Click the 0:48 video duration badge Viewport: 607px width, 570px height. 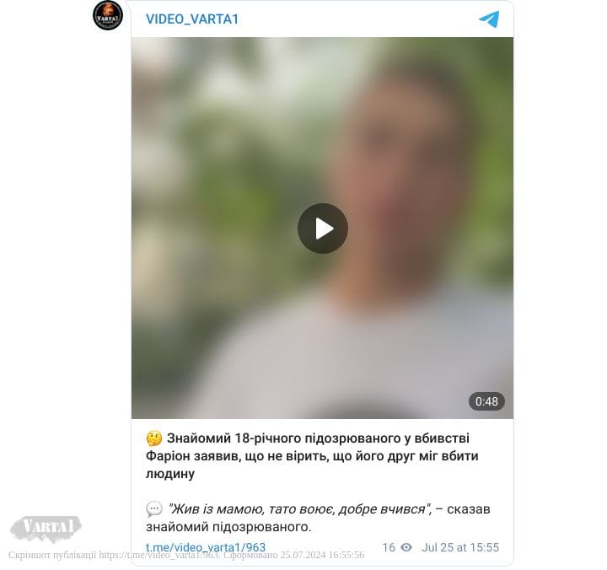[x=486, y=401]
